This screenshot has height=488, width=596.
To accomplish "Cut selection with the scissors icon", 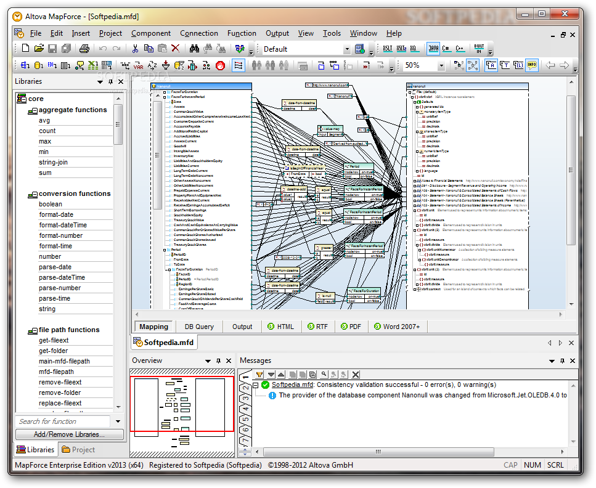I will [135, 48].
